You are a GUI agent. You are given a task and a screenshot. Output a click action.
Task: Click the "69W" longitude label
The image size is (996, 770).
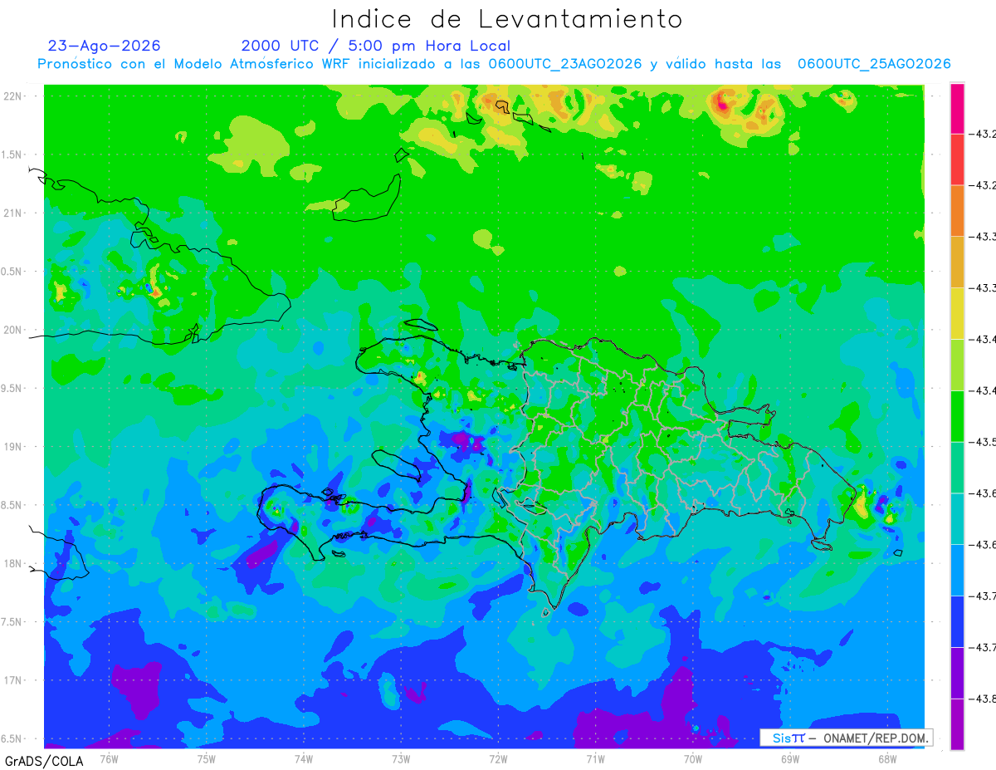(x=789, y=759)
